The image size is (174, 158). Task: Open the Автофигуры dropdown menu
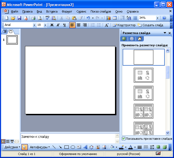pyautogui.click(x=40, y=147)
